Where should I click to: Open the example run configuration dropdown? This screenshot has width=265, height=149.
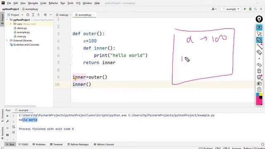click(231, 9)
